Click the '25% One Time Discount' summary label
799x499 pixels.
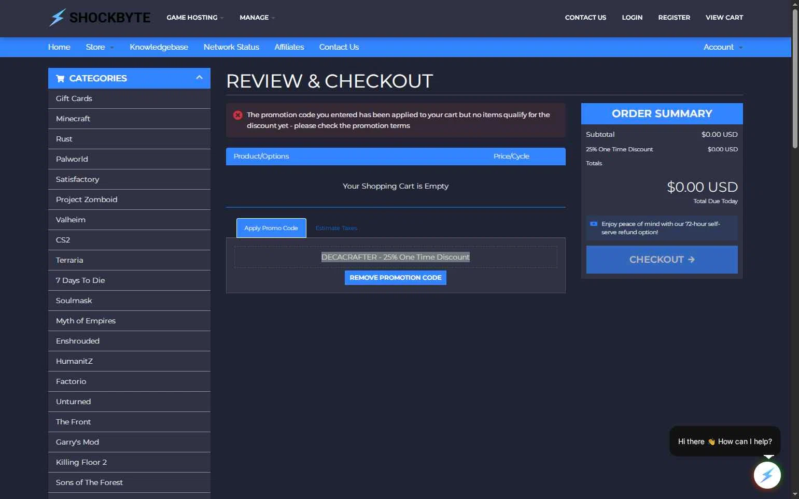coord(619,149)
